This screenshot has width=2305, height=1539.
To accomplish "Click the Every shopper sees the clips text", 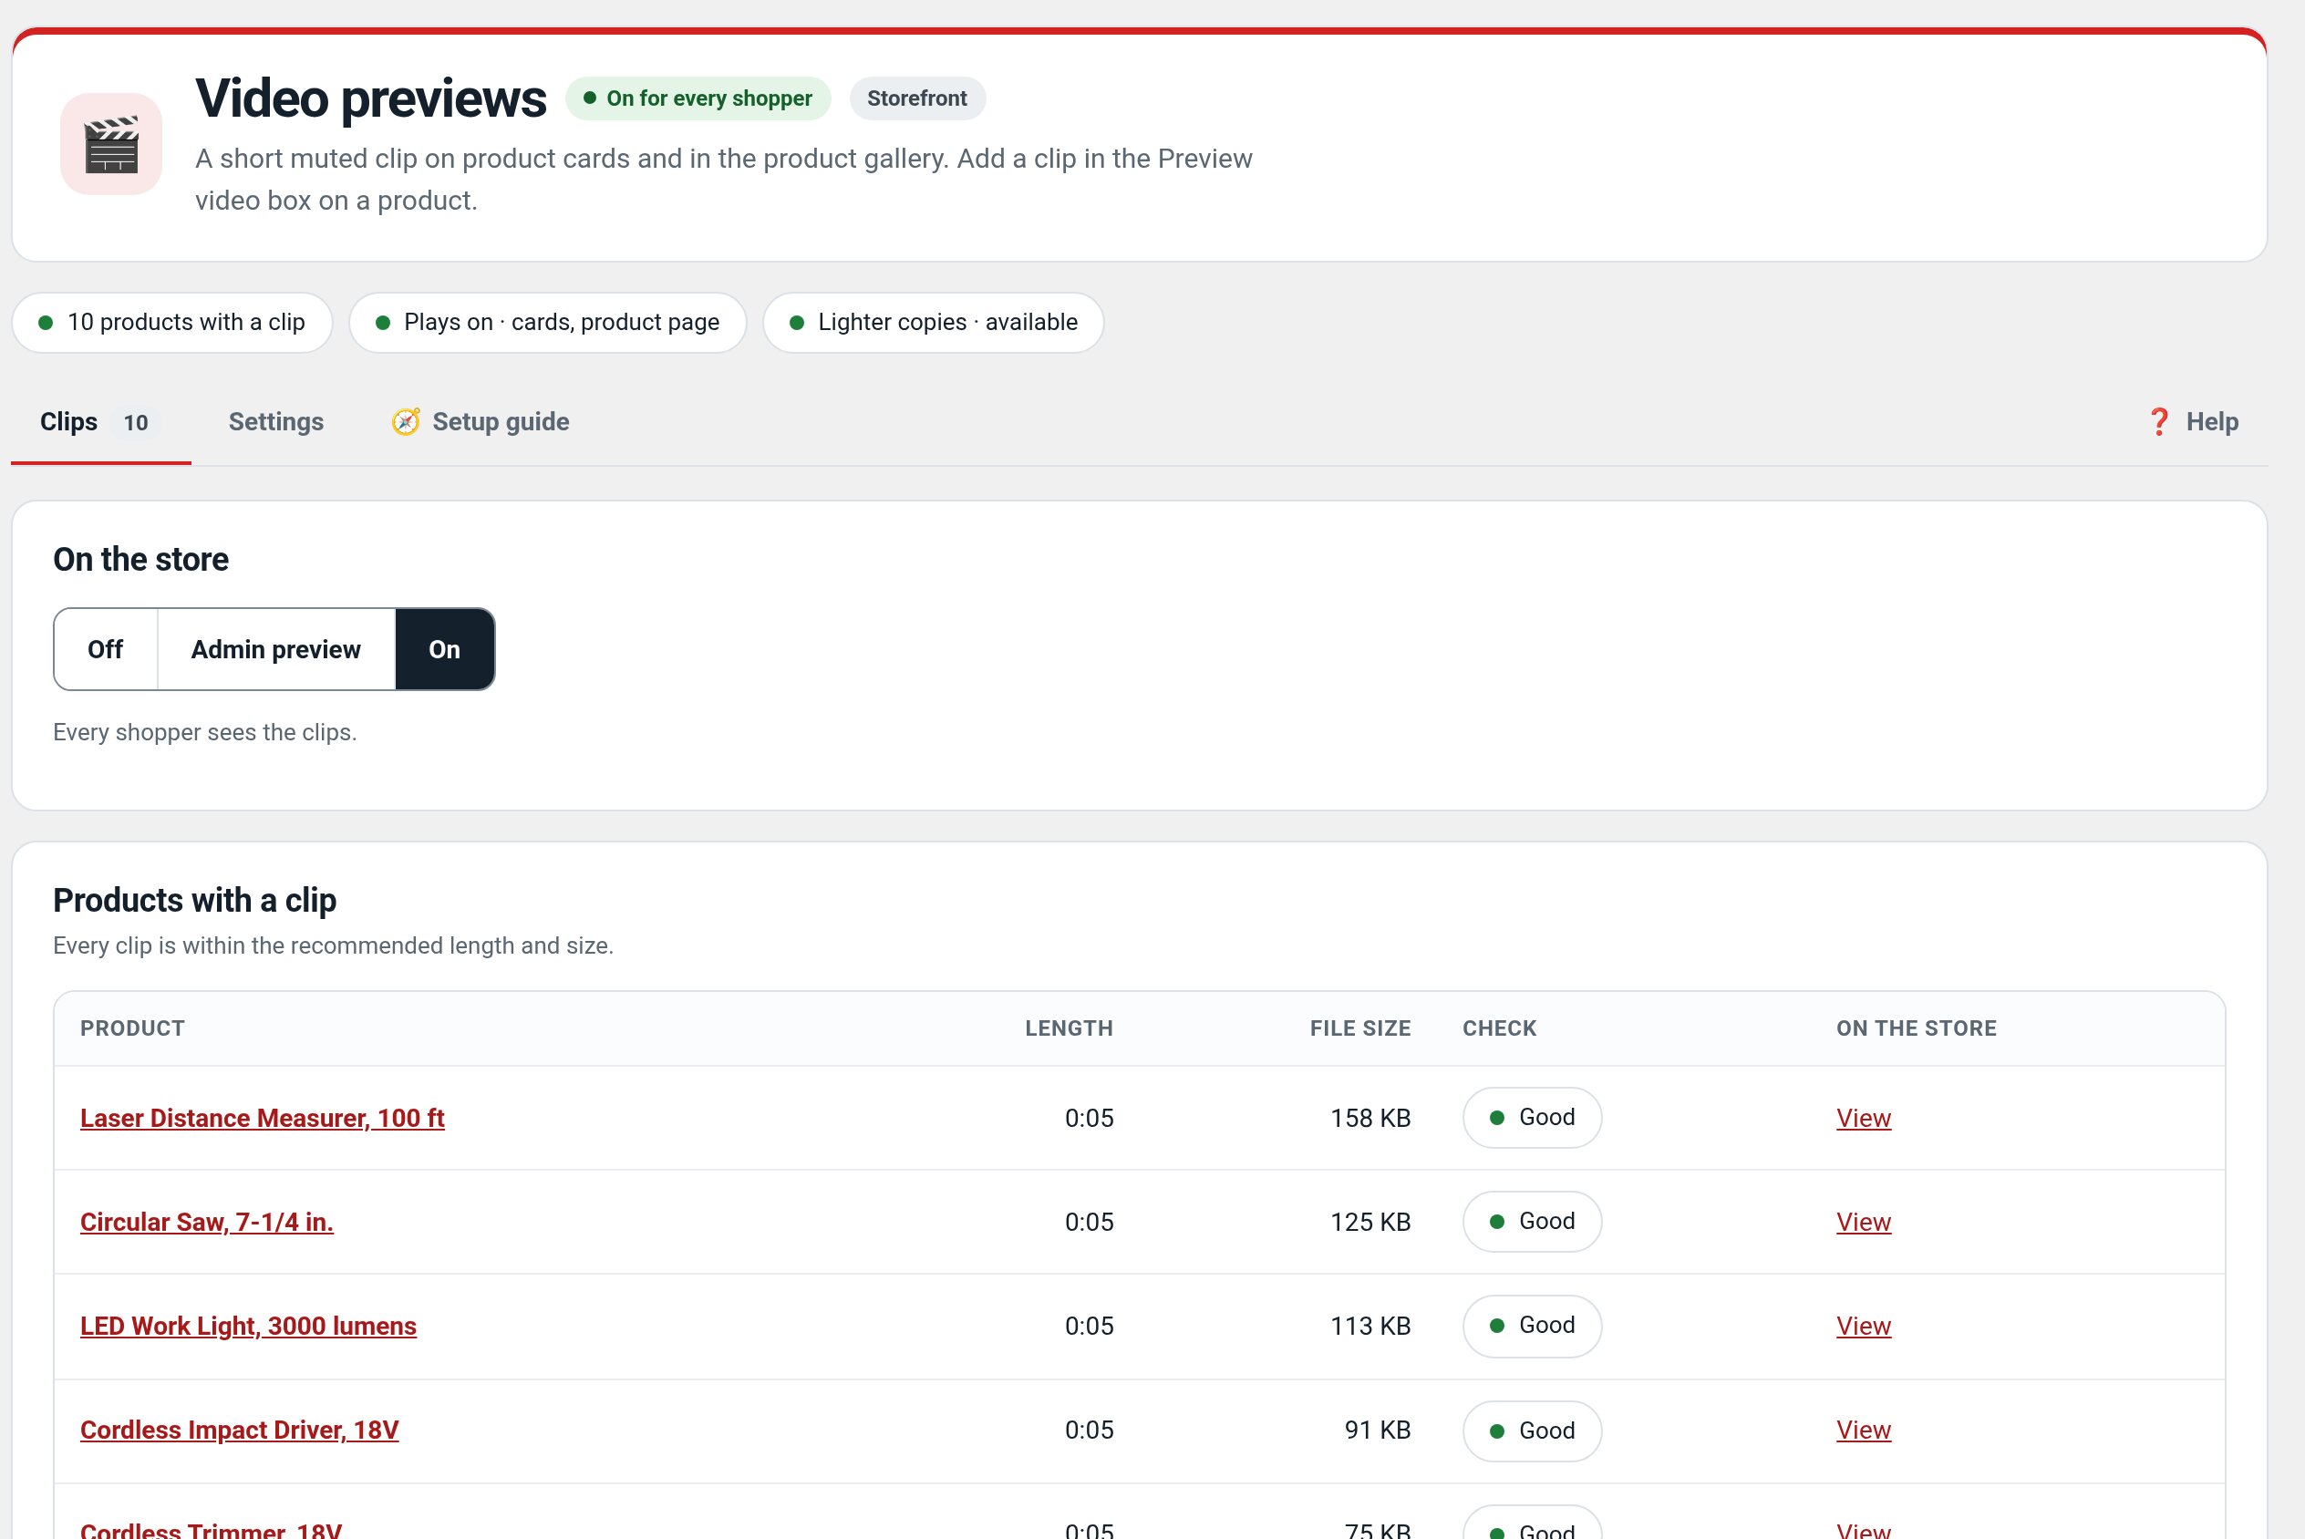I will tap(204, 732).
